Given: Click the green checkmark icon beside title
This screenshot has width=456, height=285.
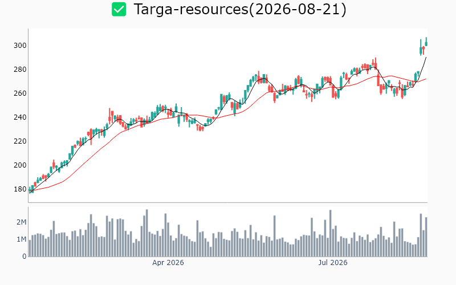Looking at the screenshot, I should coord(119,9).
